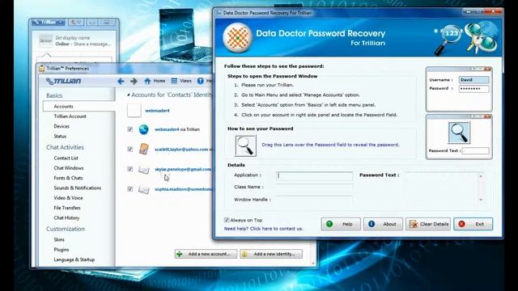Click the Forward arrow in Trillian Preferences
The image size is (518, 291).
(x=134, y=81)
